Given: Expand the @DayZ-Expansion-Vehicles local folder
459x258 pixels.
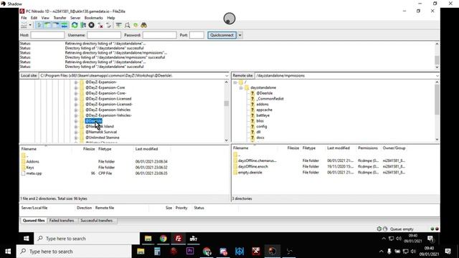Looking at the screenshot, I should 76,110.
